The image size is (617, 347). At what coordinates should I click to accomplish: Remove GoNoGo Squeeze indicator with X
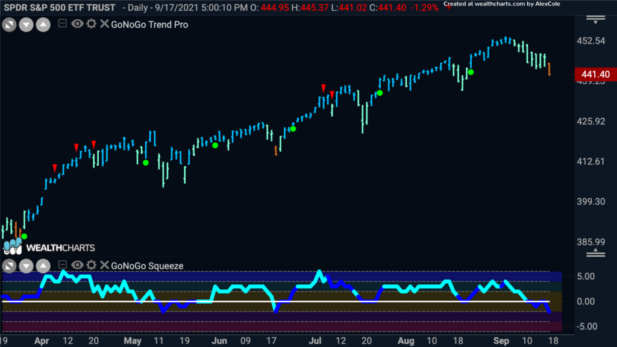tap(104, 265)
